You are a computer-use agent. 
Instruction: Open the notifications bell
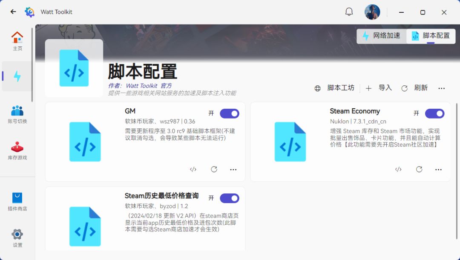pos(349,12)
